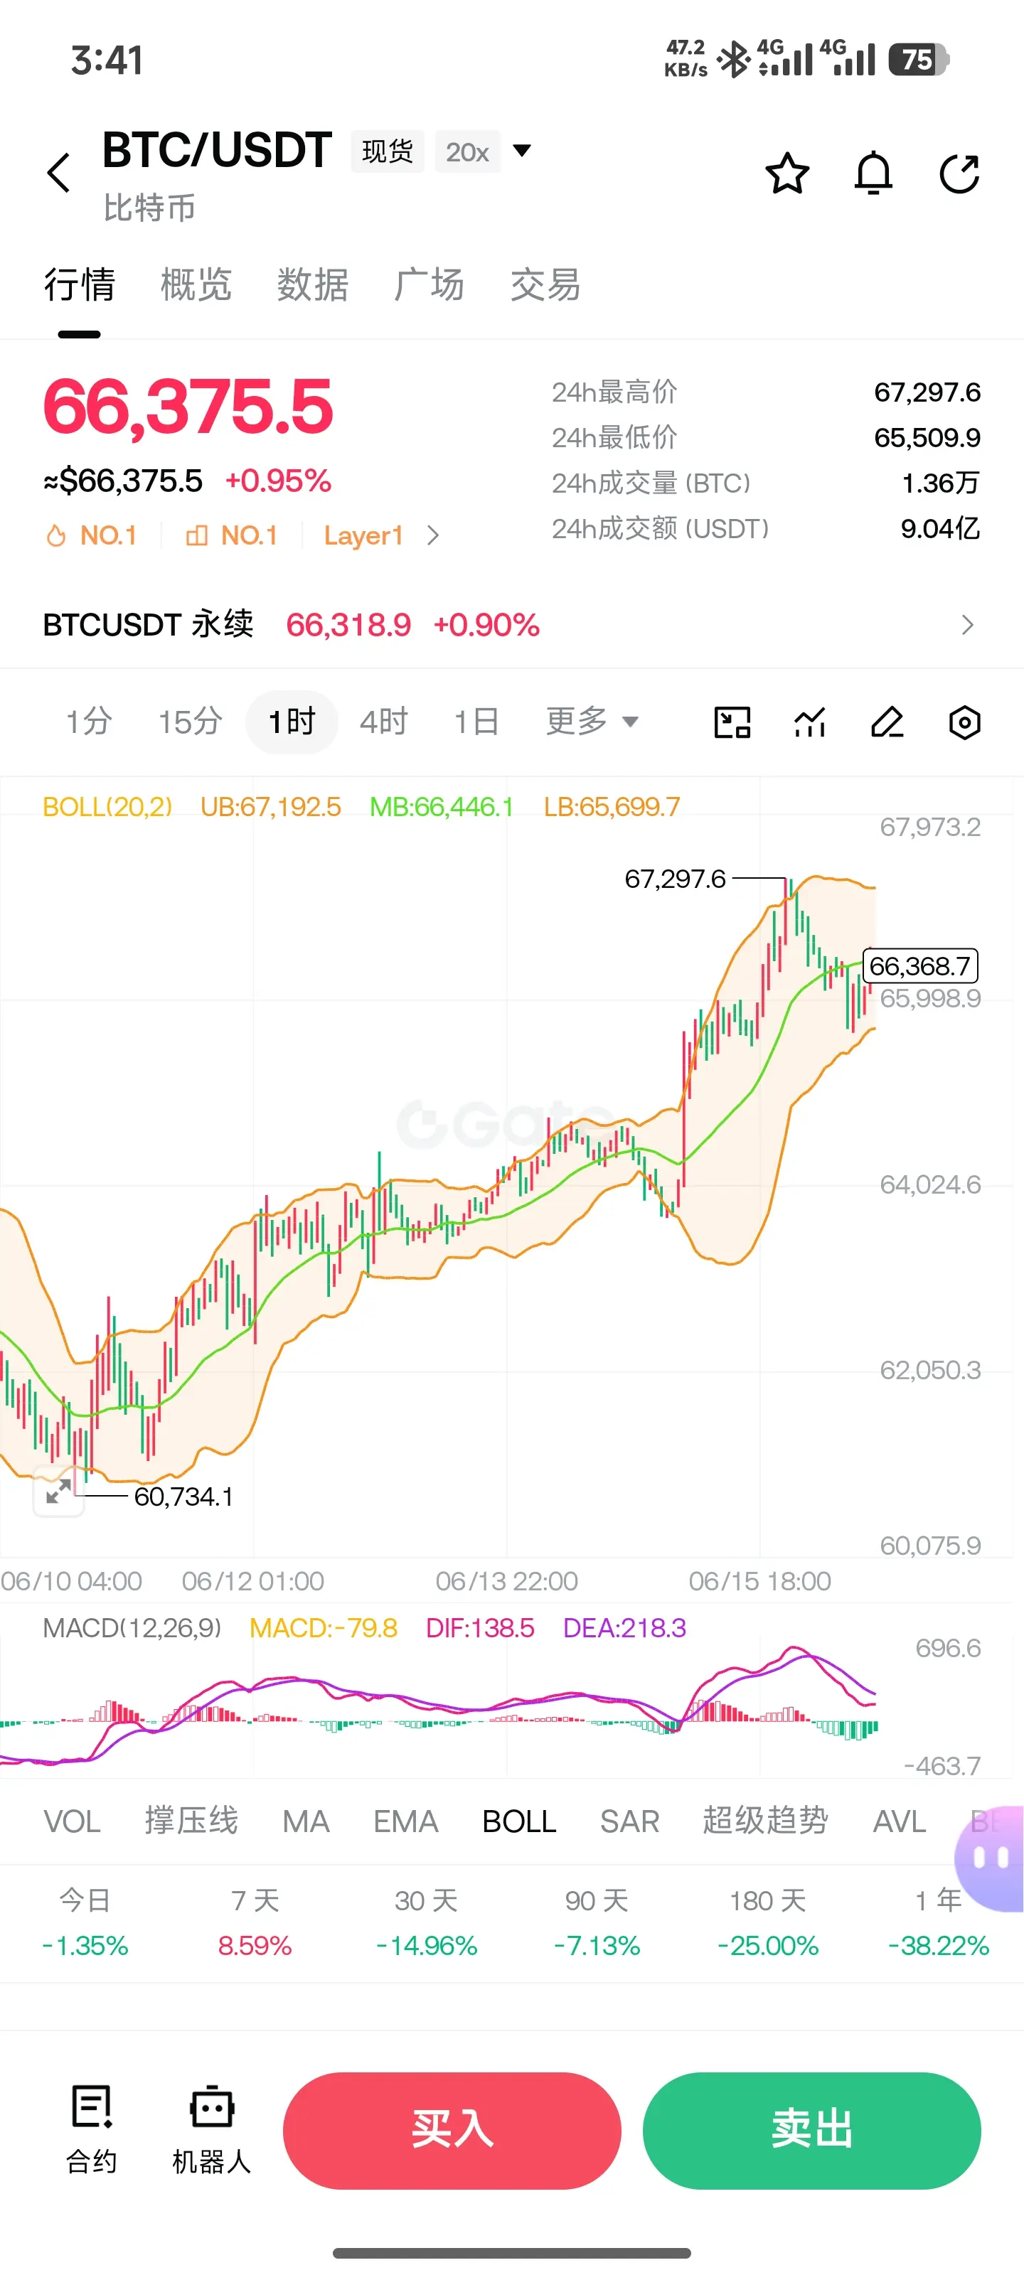1024x2275 pixels.
Task: Tap the main price 66,375.5
Action: [x=188, y=406]
